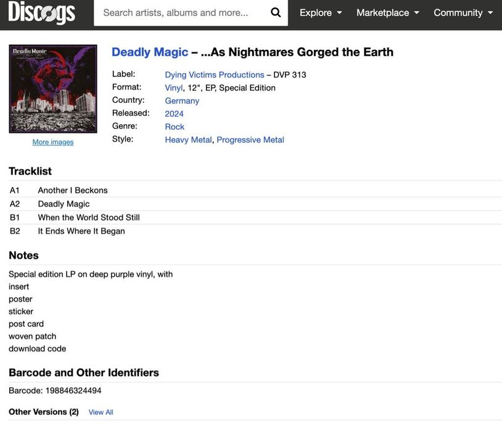502x431 pixels.
Task: View All other versions
Action: click(x=101, y=412)
